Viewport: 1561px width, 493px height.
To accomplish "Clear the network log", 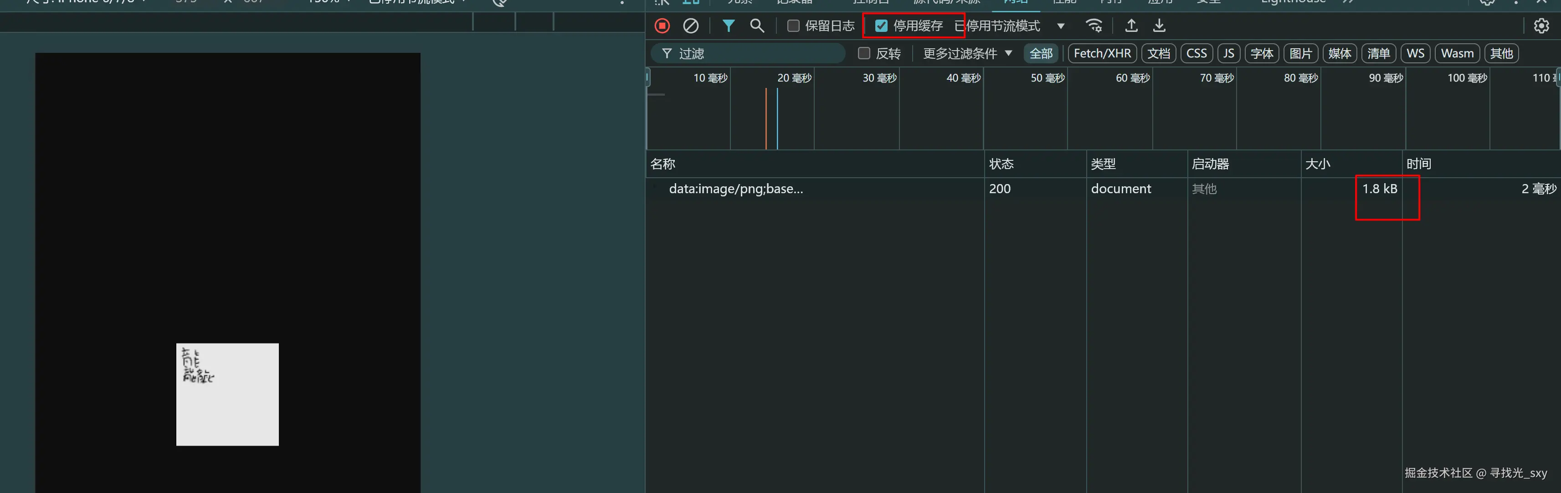I will coord(690,26).
